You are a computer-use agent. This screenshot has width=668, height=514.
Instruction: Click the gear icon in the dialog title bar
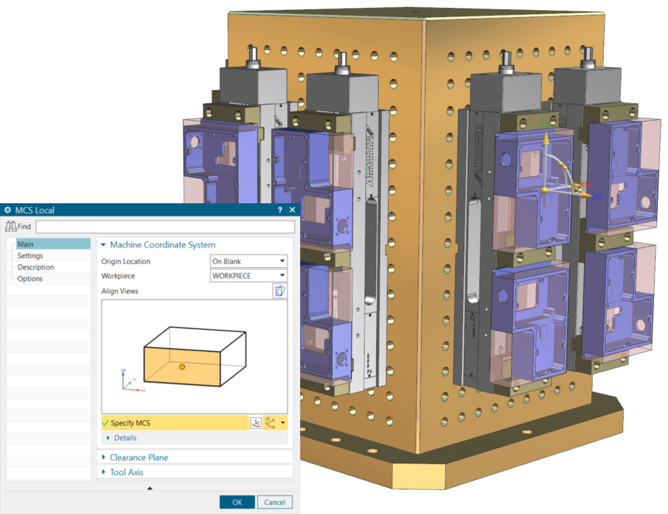tap(7, 210)
